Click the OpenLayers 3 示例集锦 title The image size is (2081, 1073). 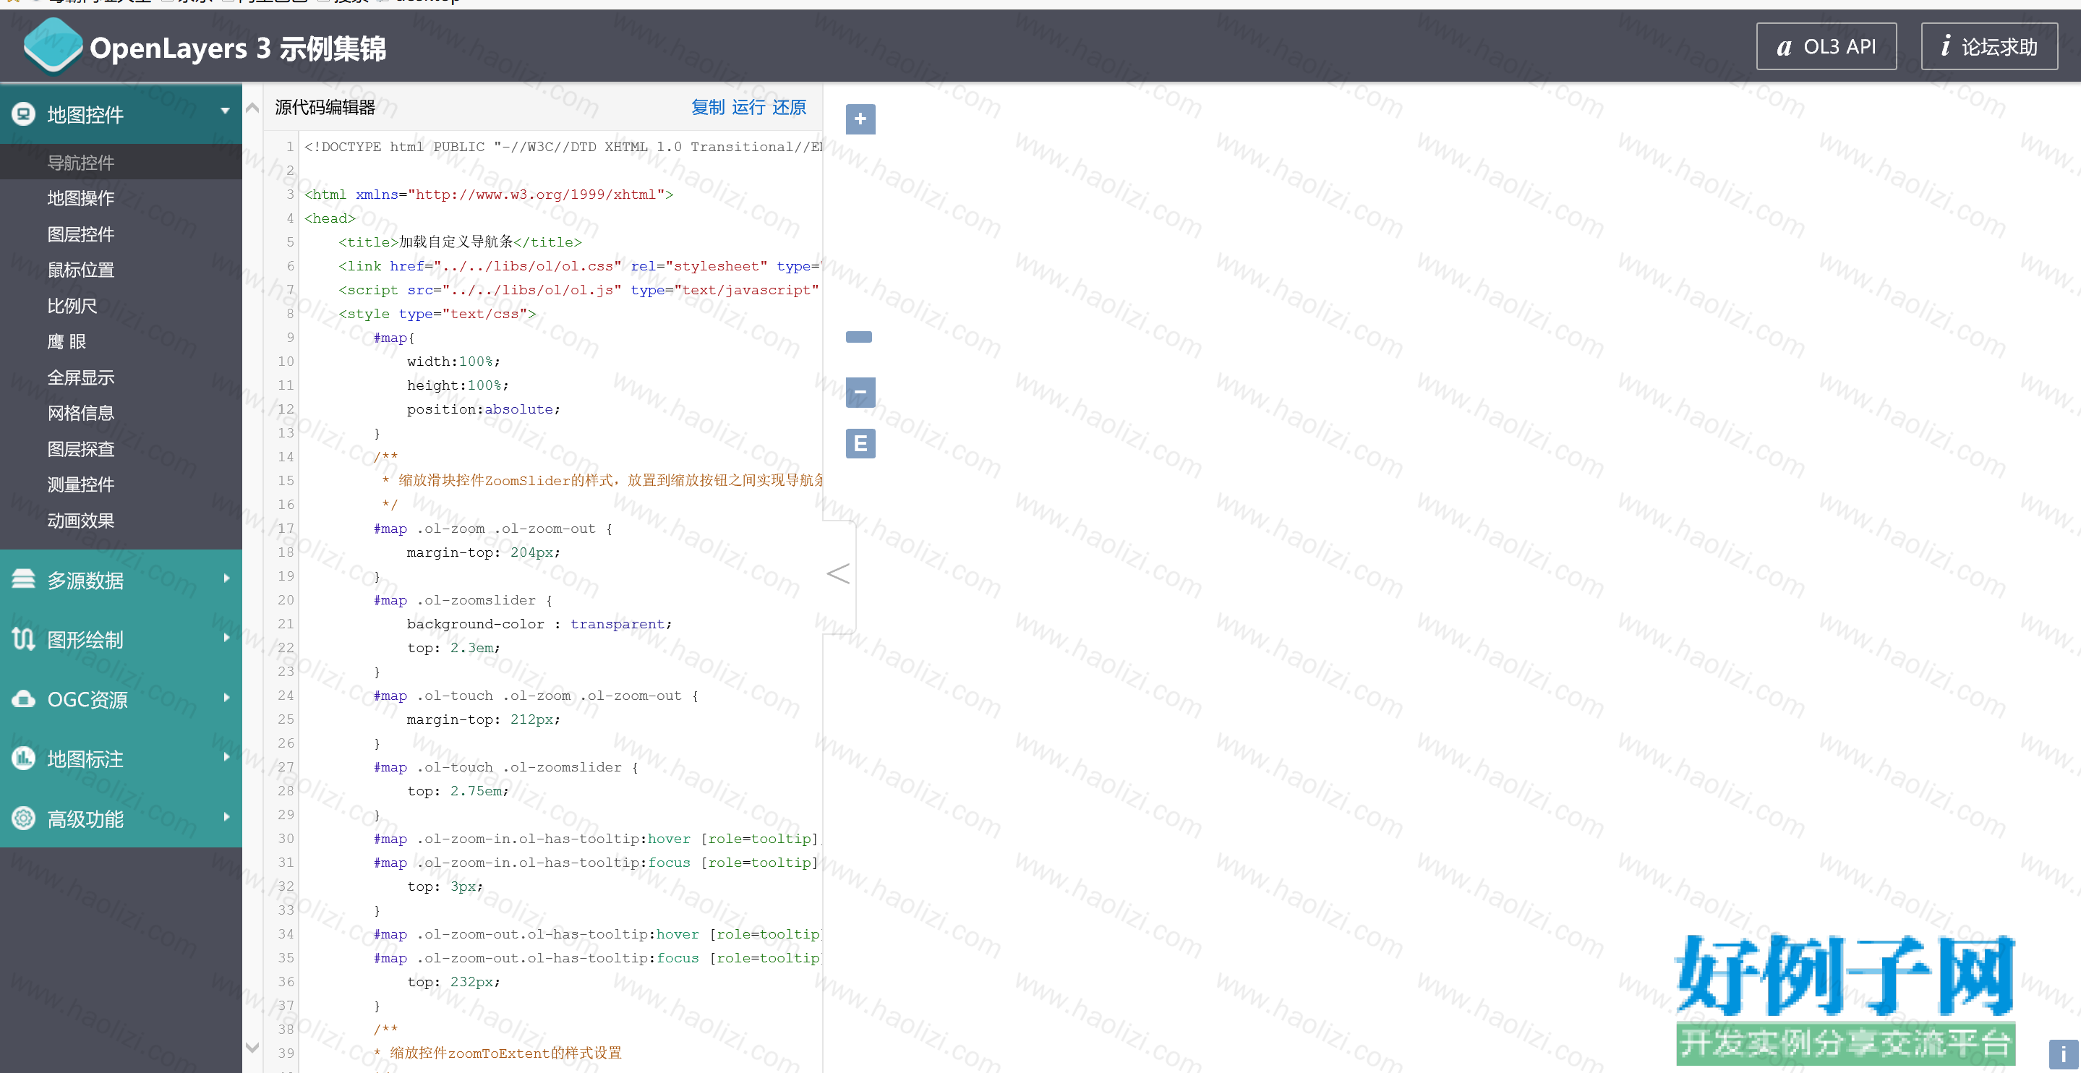coord(237,48)
